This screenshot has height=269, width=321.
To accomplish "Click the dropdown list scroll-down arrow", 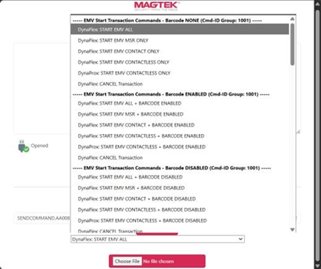I will [x=292, y=230].
